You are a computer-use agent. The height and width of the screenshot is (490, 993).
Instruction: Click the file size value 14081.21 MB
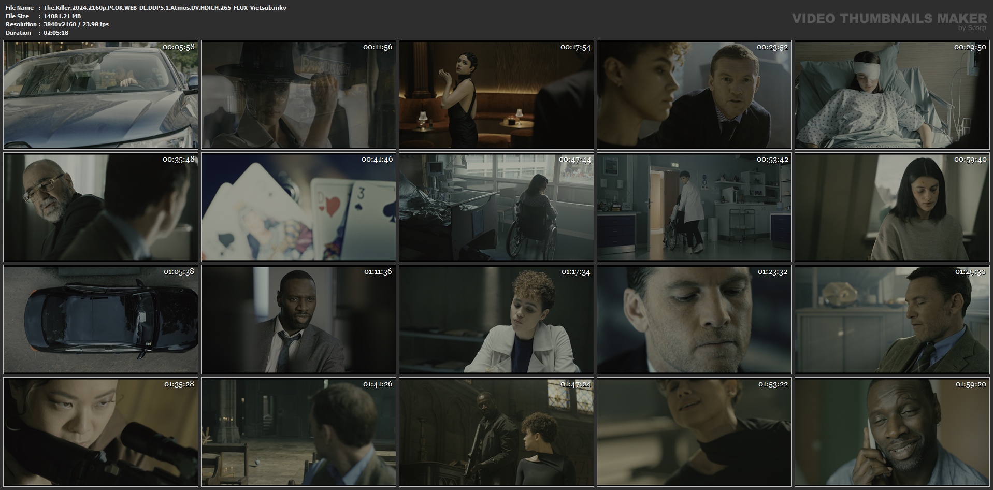coord(62,16)
